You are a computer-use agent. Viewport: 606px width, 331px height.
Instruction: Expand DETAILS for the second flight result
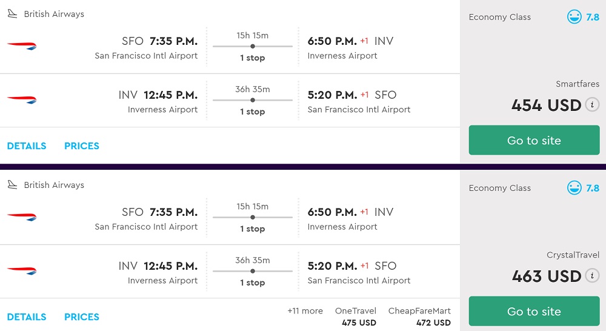tap(27, 317)
